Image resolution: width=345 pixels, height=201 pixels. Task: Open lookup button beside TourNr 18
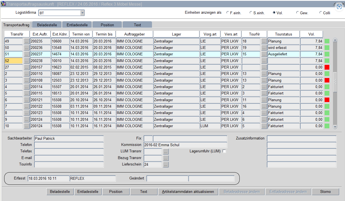[264, 41]
